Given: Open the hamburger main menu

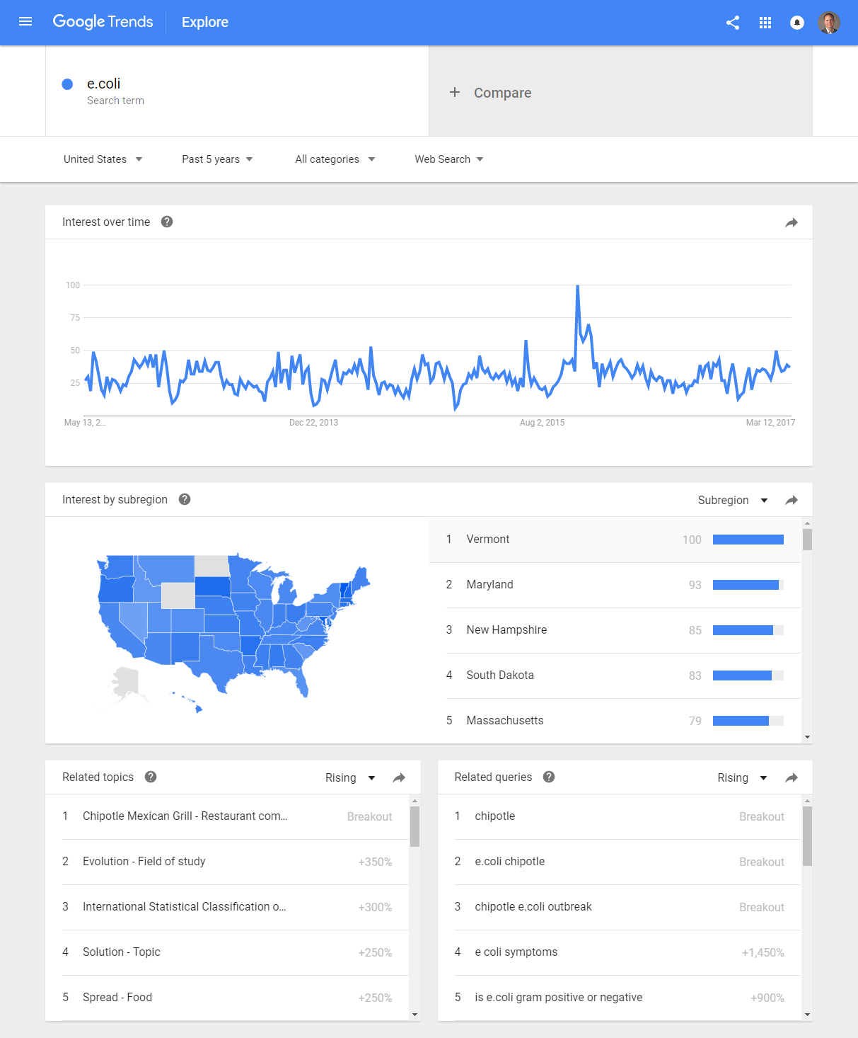Looking at the screenshot, I should [25, 22].
